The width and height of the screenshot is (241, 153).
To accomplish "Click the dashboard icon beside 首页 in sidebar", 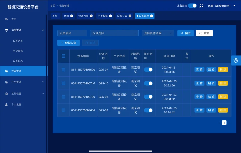I will 6,19.
